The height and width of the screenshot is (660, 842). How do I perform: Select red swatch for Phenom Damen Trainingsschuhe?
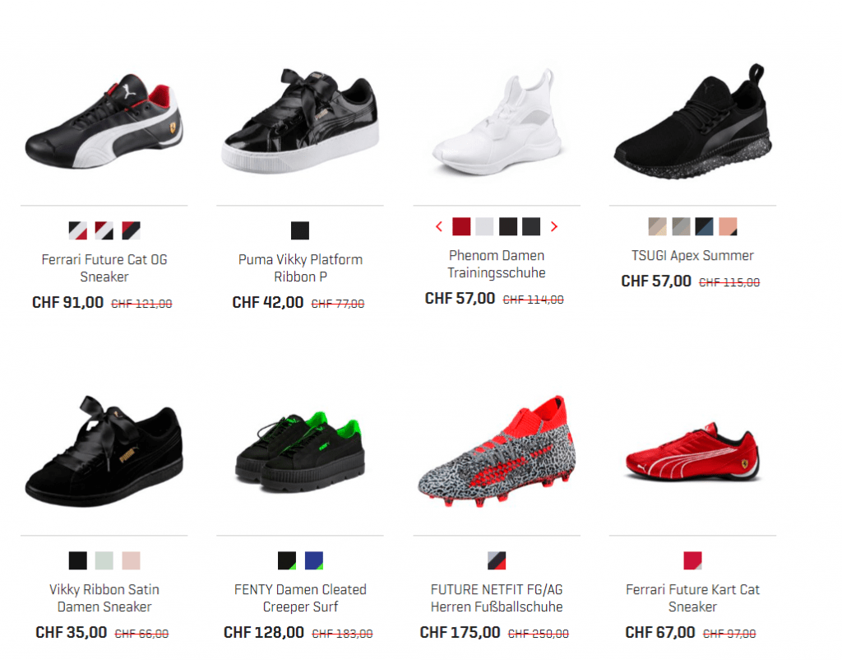point(461,227)
